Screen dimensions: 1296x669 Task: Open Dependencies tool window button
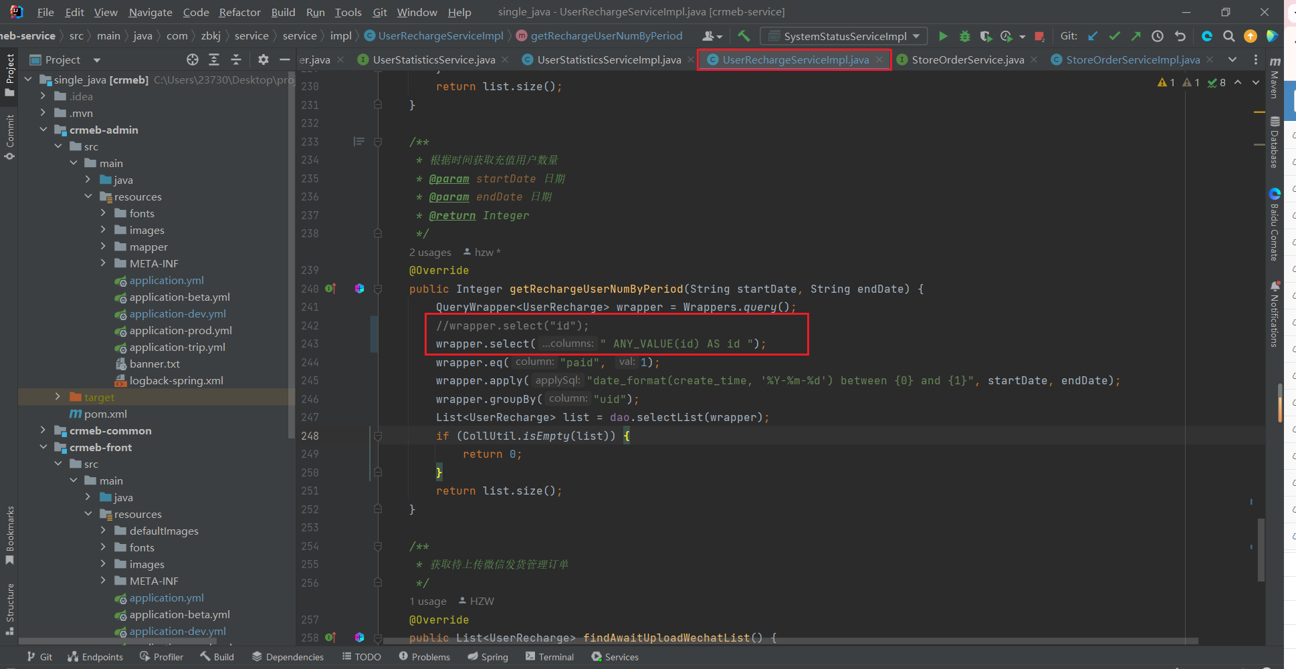tap(288, 657)
